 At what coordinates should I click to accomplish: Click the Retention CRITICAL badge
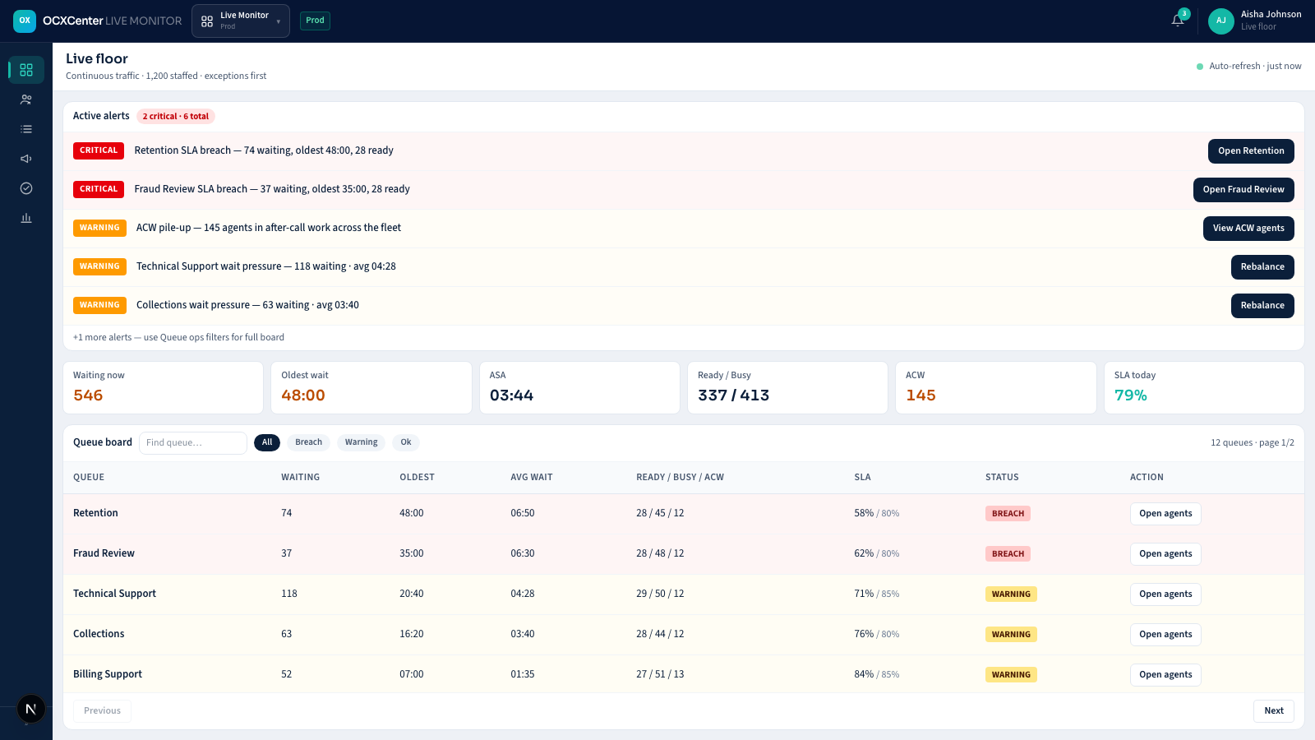pyautogui.click(x=99, y=150)
